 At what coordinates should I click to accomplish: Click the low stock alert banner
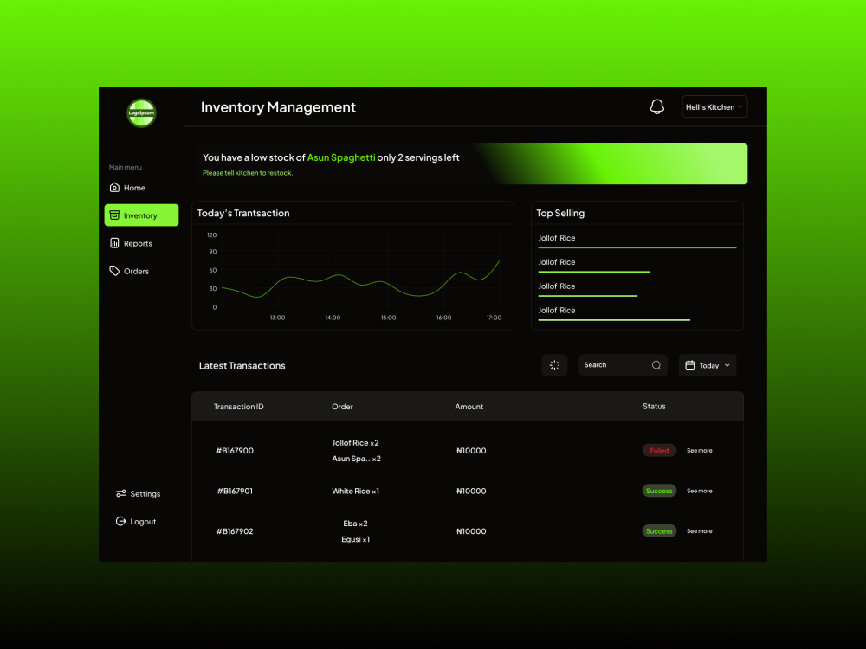click(470, 164)
